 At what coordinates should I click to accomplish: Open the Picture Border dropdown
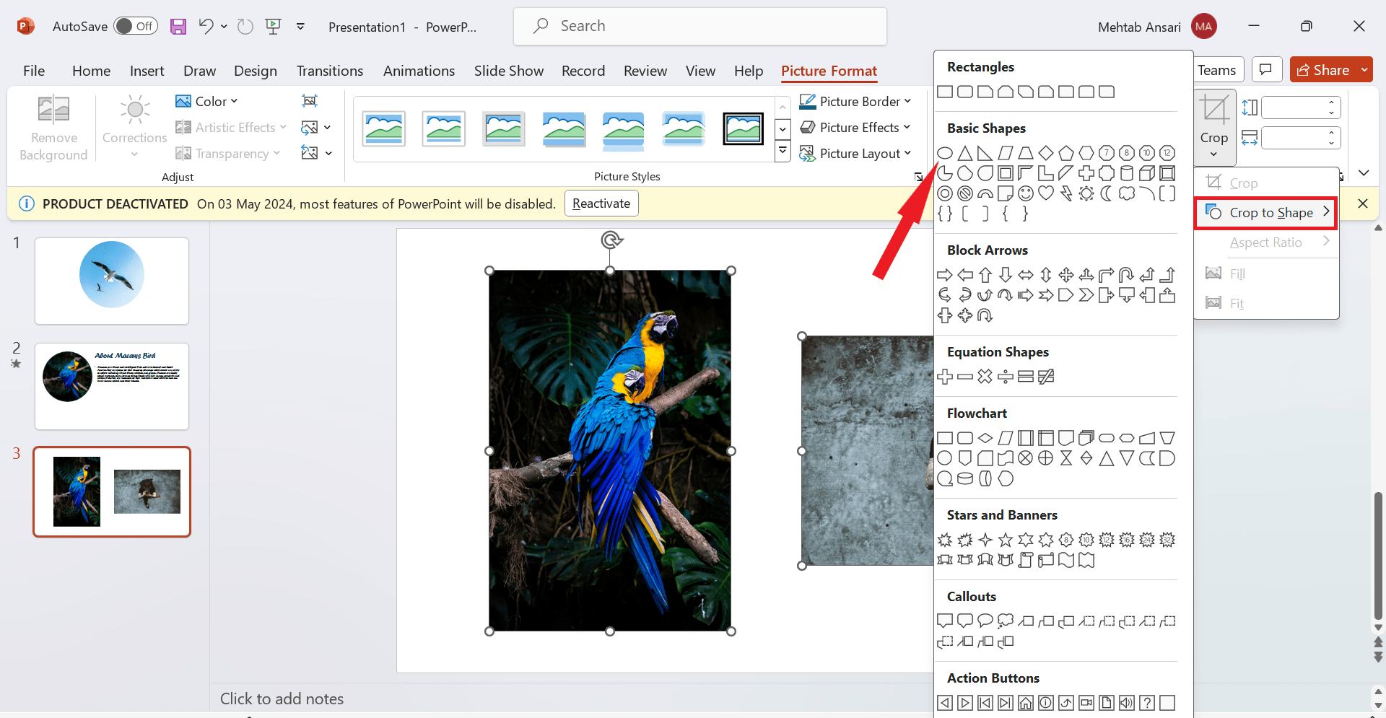[x=855, y=101]
